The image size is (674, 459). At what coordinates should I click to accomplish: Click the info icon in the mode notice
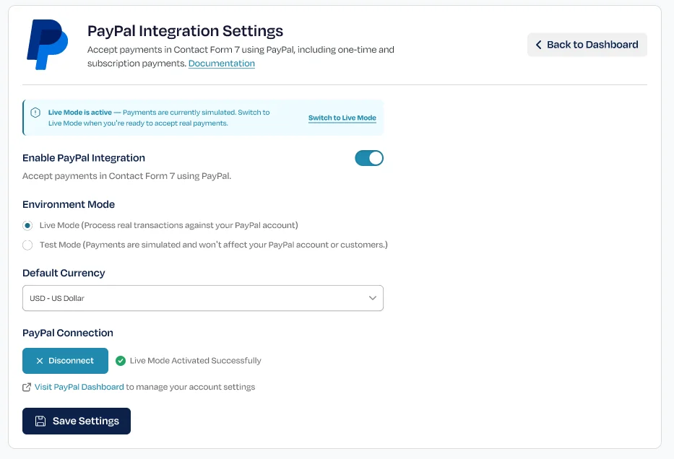[x=35, y=113]
